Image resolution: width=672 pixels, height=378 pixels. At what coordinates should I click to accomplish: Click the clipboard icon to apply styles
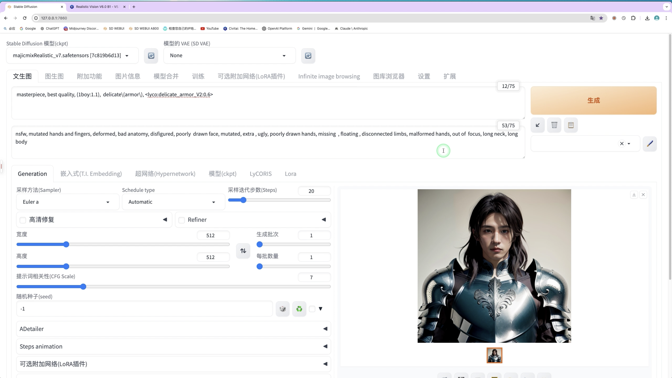[571, 125]
